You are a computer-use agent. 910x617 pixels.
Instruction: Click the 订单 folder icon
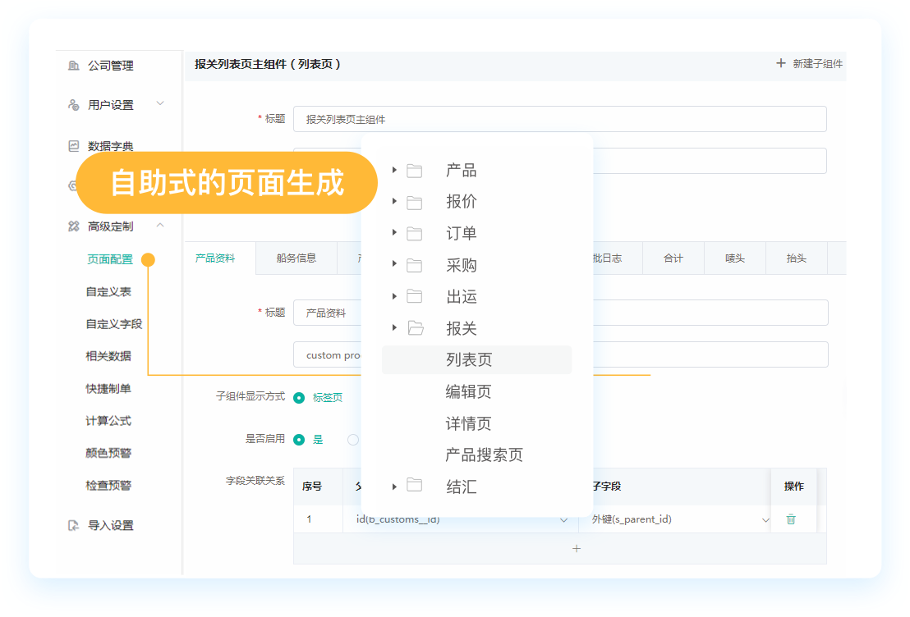click(415, 234)
